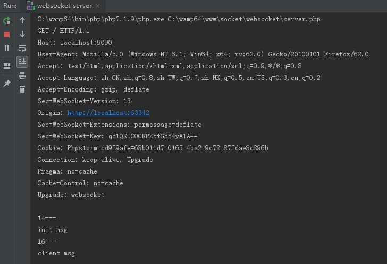Screen dimensions: 387x264
Task: Open the restore layout button
Action: point(7,66)
